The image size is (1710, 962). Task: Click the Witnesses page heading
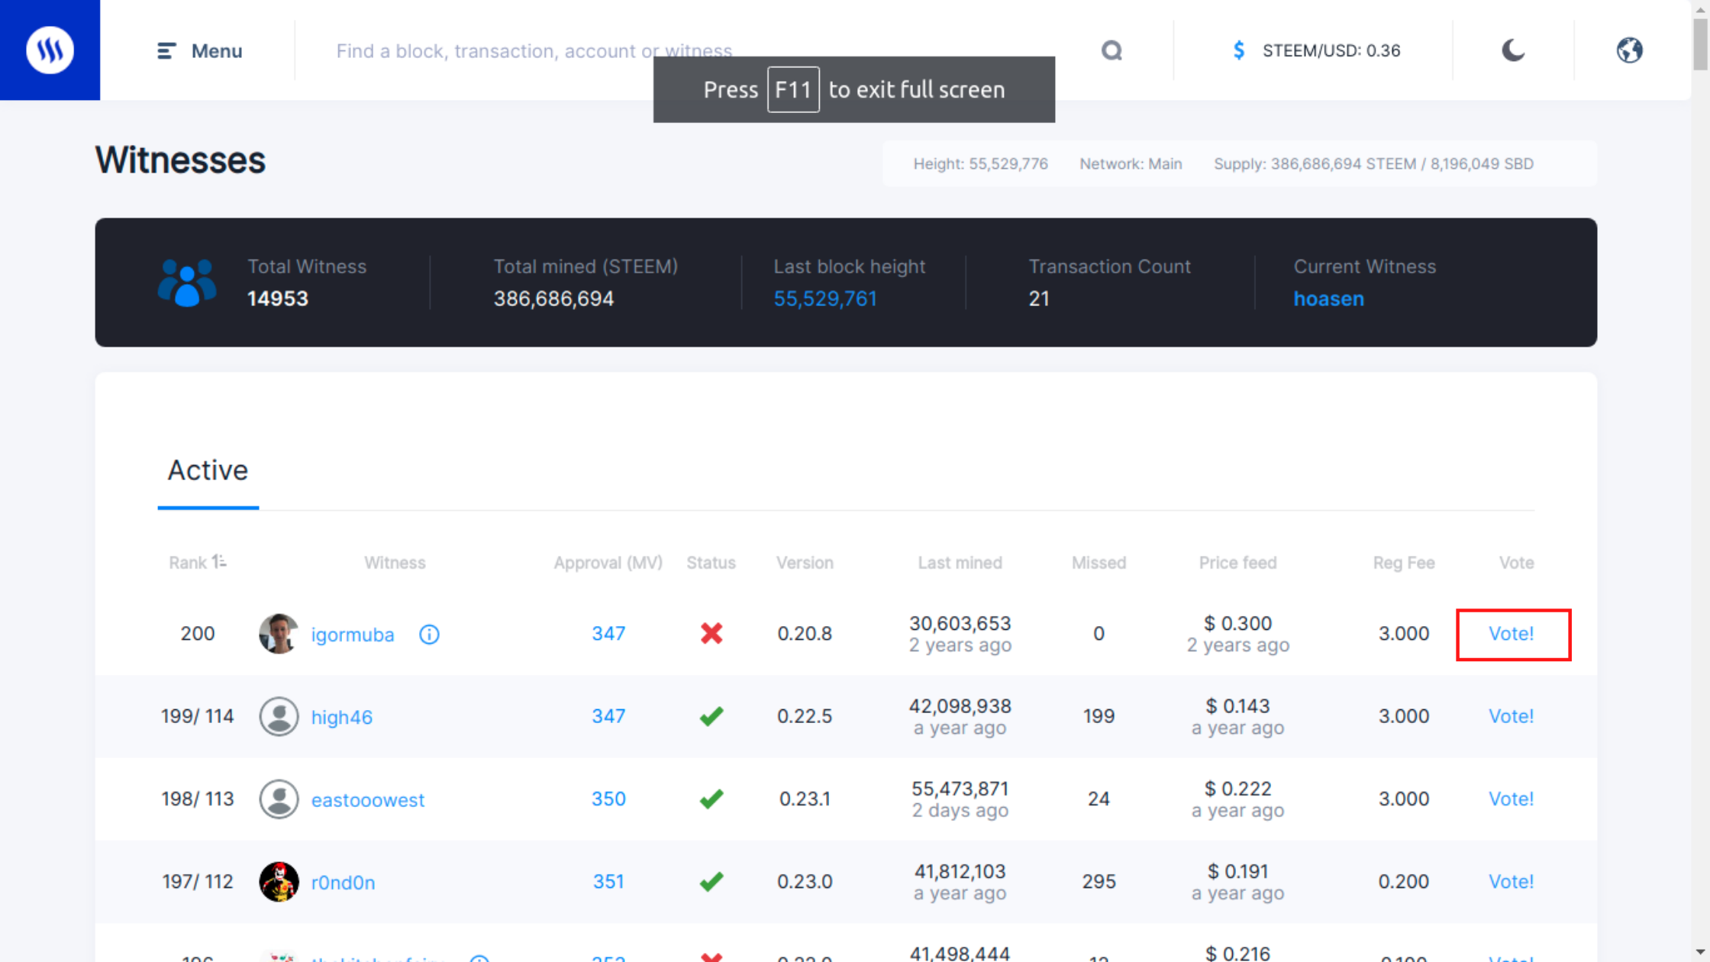tap(180, 160)
